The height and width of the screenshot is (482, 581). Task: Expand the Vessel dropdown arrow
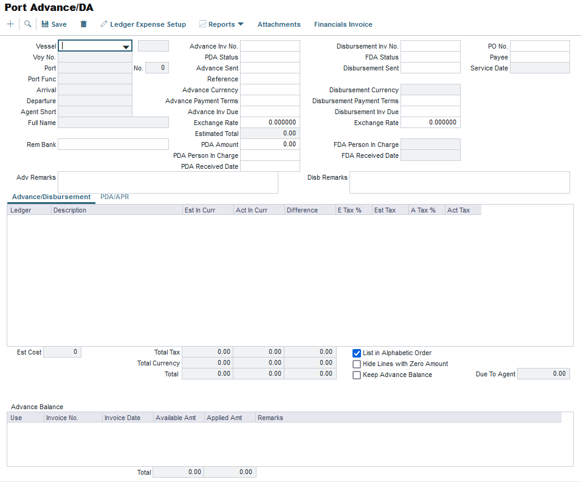[x=126, y=47]
